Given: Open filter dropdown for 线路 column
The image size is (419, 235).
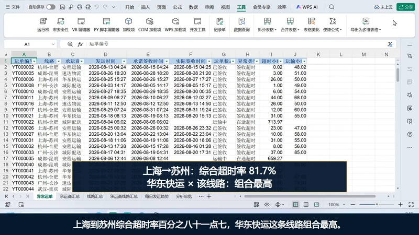Looking at the screenshot, I should [x=59, y=61].
